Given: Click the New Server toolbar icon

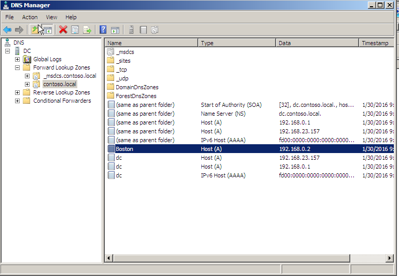Looking at the screenshot, I should (x=131, y=30).
